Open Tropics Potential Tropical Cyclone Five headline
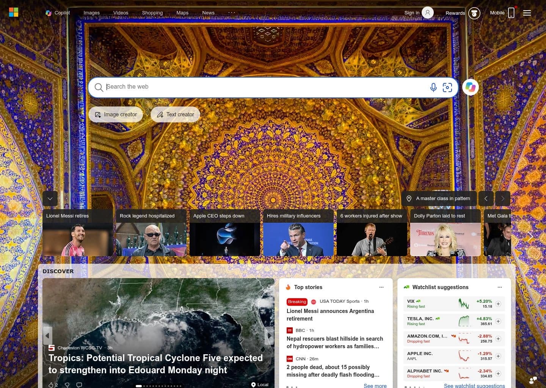 click(155, 364)
